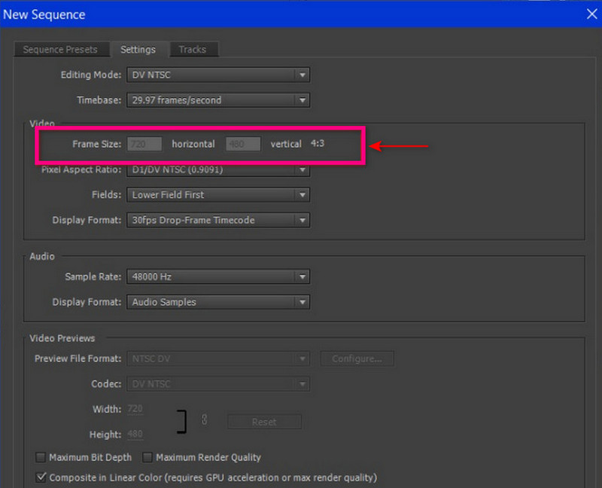The width and height of the screenshot is (602, 488).
Task: Open the Sample Rate dropdown
Action: pyautogui.click(x=218, y=277)
